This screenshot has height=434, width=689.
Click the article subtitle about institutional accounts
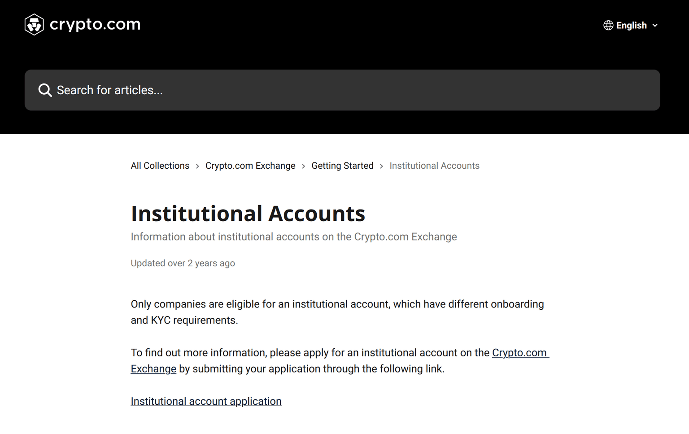(294, 237)
